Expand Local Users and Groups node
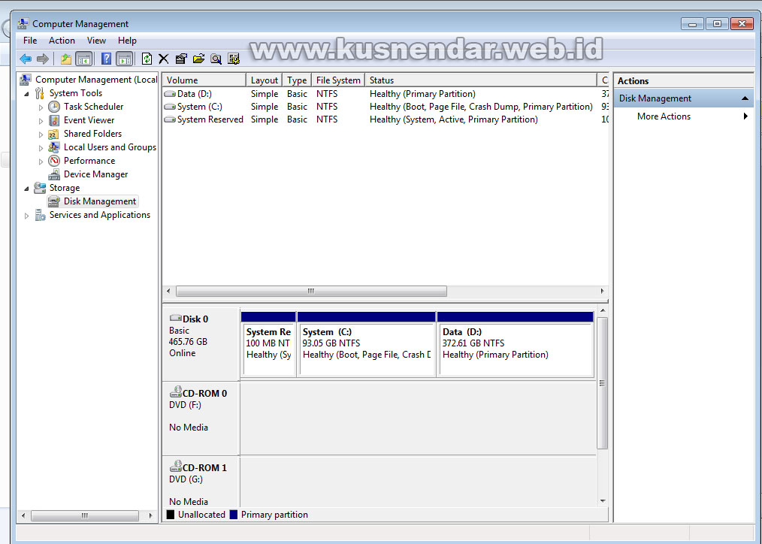Image resolution: width=762 pixels, height=544 pixels. 41,148
